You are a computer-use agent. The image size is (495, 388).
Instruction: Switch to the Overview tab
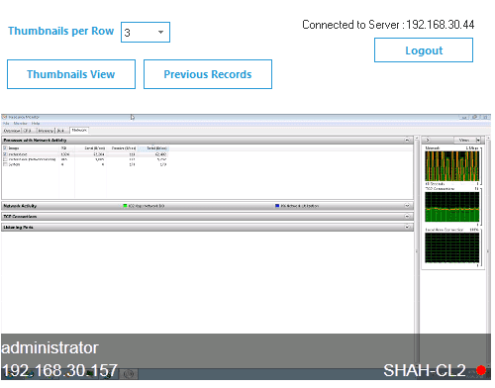pyautogui.click(x=12, y=131)
